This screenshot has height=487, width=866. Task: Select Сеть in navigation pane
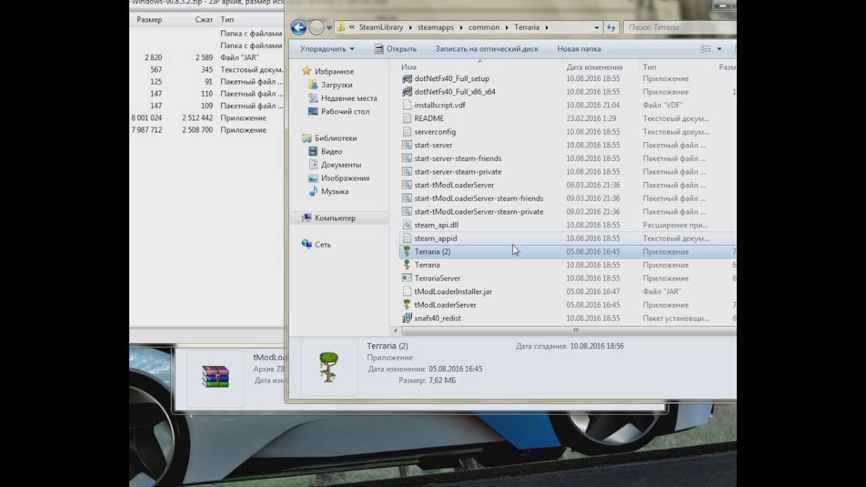coord(316,245)
